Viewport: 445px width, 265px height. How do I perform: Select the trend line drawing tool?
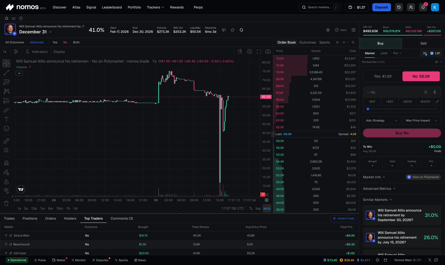tap(6, 73)
